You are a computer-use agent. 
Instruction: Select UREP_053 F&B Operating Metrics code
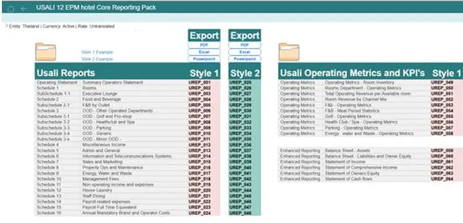pyautogui.click(x=442, y=105)
